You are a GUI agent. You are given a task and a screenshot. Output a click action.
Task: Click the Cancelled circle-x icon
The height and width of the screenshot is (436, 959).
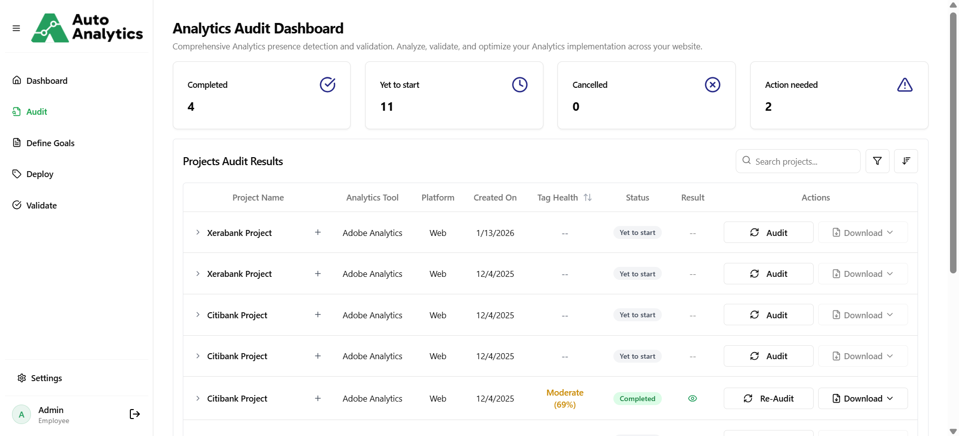pyautogui.click(x=712, y=85)
